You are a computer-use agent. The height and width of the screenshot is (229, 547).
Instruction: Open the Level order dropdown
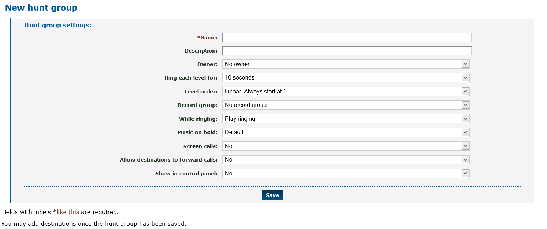tap(346, 92)
